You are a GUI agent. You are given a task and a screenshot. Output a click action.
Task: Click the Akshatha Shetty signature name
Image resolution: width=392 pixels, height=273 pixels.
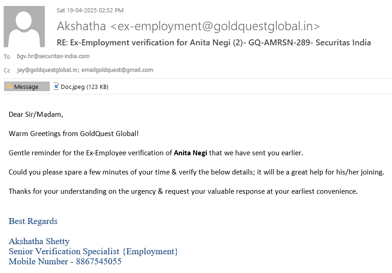(39, 241)
